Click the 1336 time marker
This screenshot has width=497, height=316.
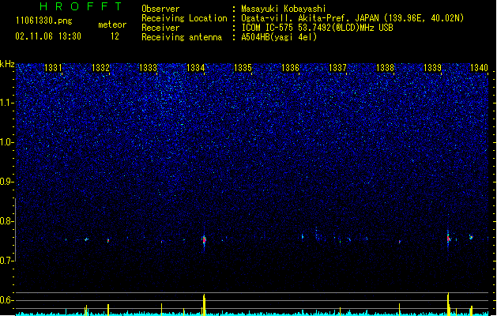[x=290, y=68]
